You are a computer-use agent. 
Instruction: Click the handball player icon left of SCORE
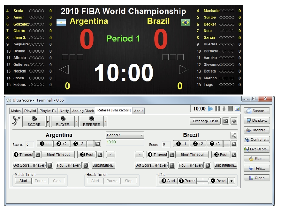click(16, 121)
